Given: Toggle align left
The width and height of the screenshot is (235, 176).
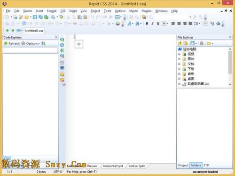Looking at the screenshot, I should (x=173, y=24).
